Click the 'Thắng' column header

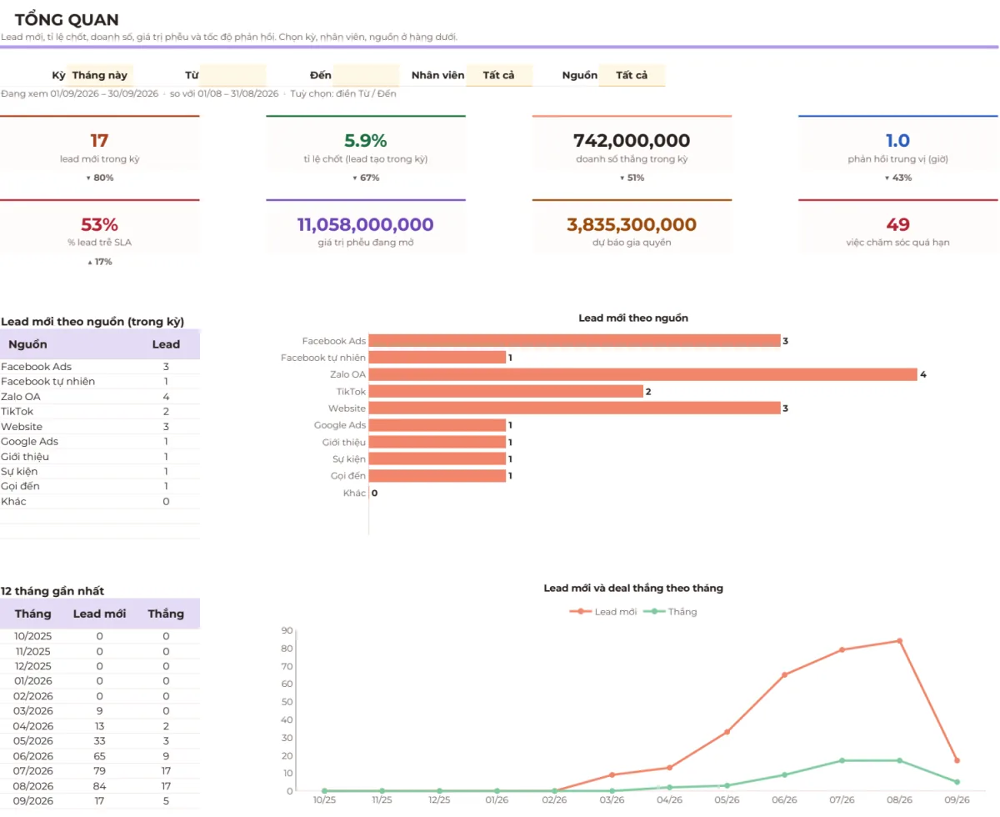click(x=166, y=614)
